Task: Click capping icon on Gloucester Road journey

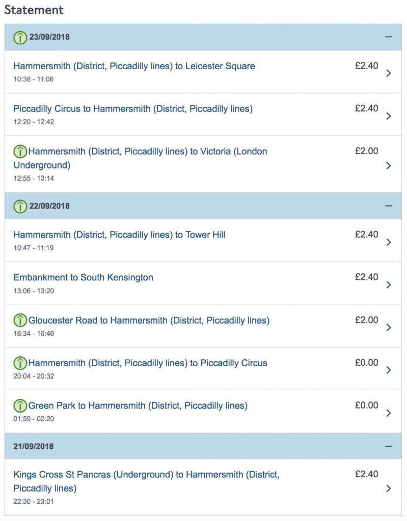Action: coord(20,321)
